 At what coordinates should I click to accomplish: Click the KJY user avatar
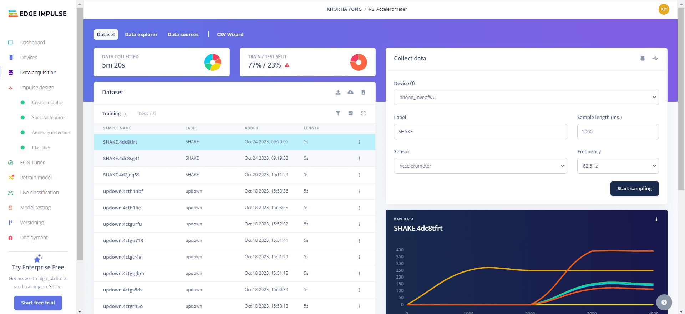pos(664,9)
